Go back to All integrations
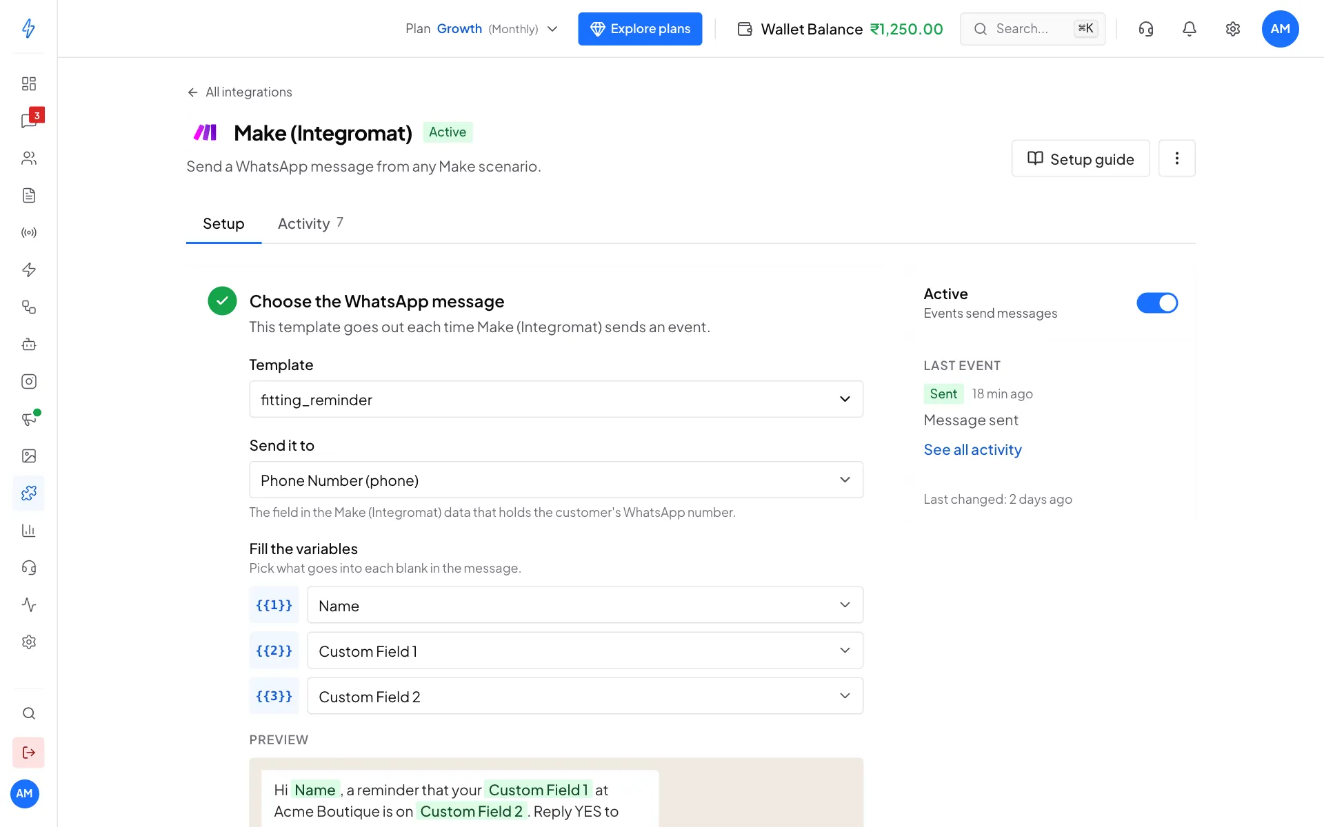The height and width of the screenshot is (827, 1324). 239,92
